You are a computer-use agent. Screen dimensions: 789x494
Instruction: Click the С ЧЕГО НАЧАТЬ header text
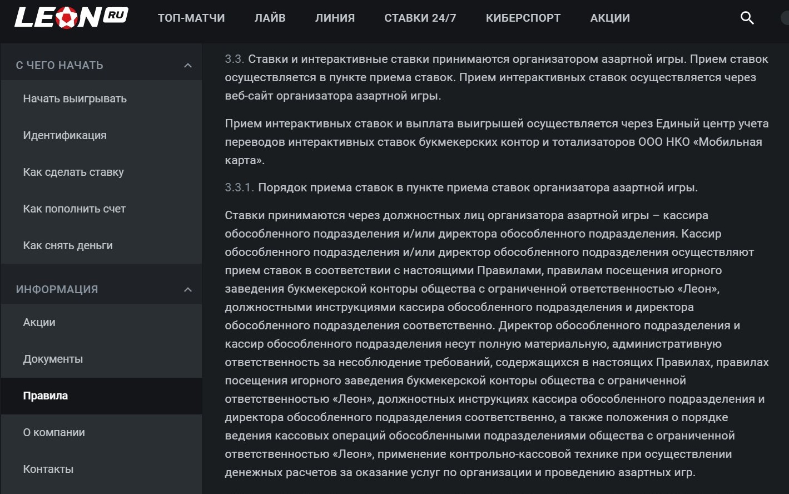click(x=59, y=66)
